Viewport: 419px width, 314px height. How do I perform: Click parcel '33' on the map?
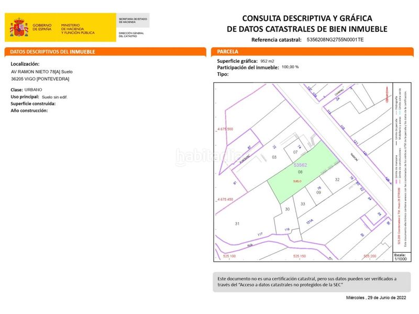tap(303, 204)
